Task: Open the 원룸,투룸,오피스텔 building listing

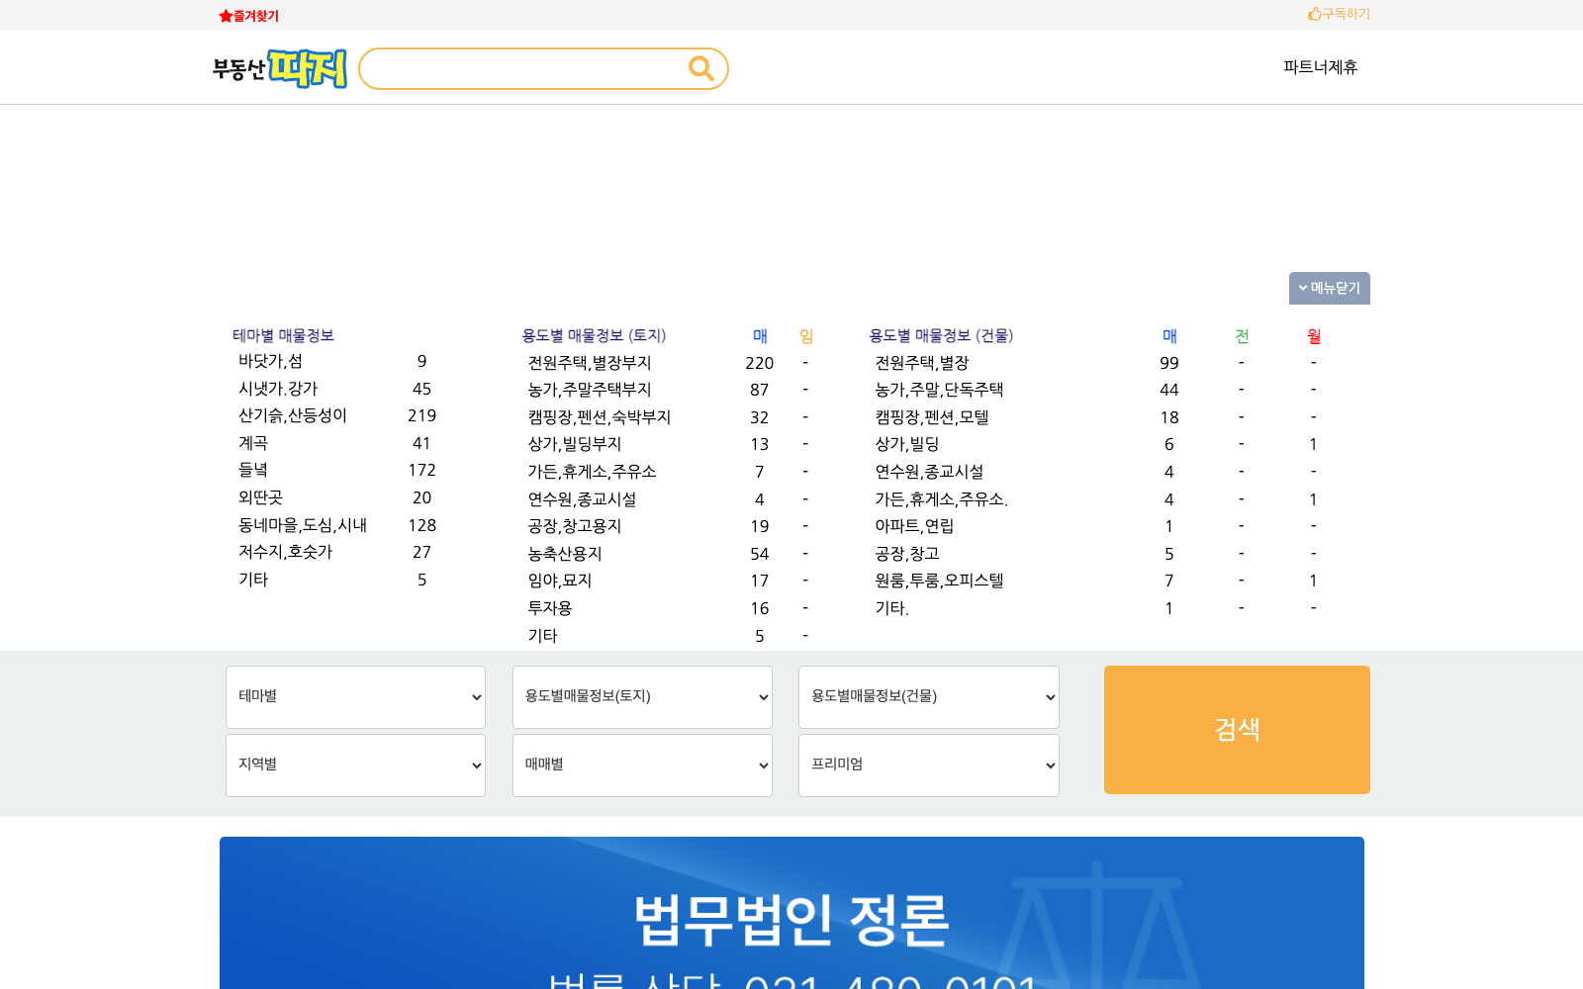Action: [939, 581]
